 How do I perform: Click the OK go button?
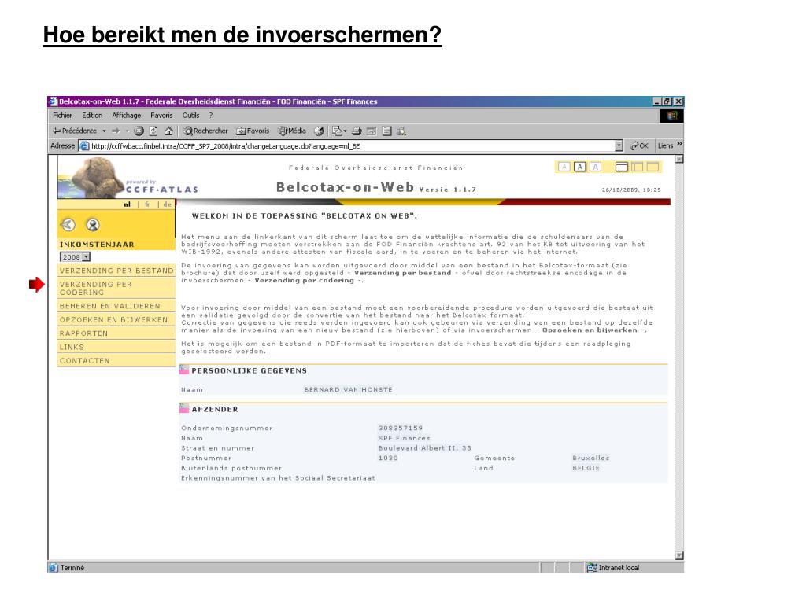click(x=639, y=145)
